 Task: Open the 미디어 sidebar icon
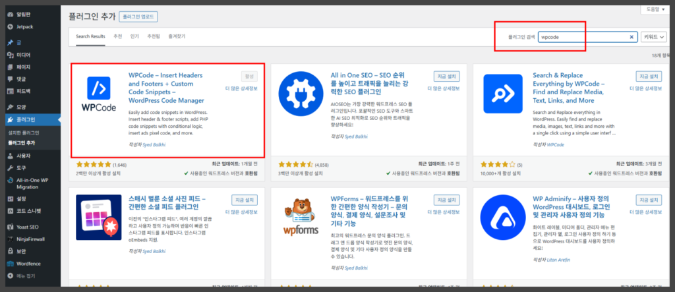coord(11,55)
